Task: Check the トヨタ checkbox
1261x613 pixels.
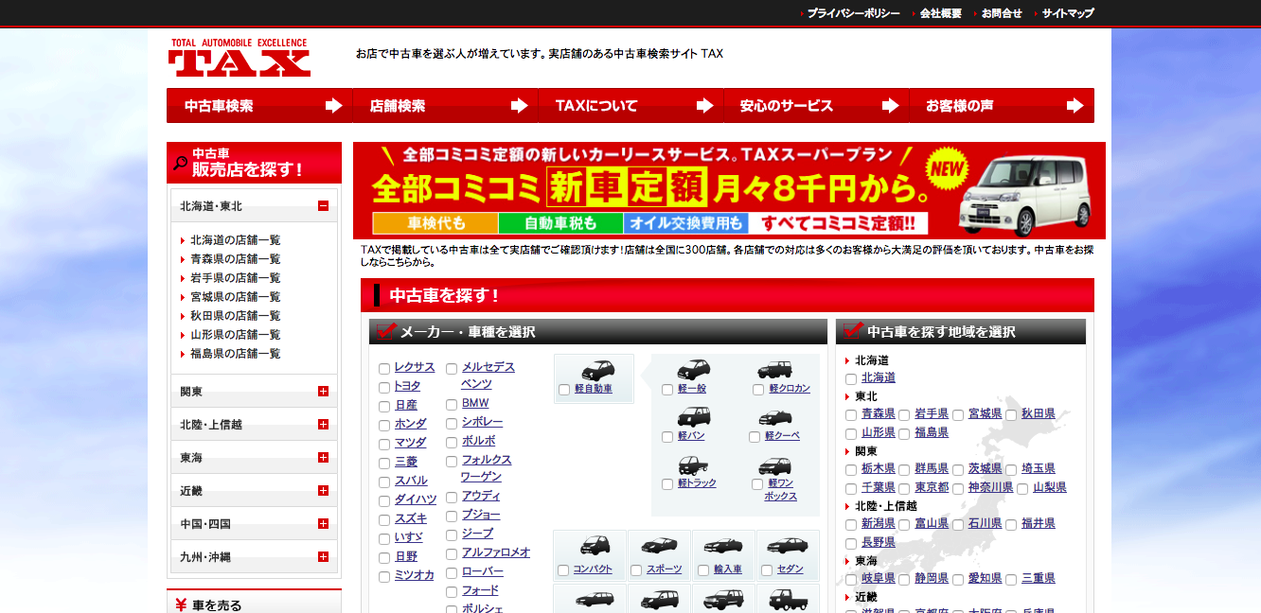Action: click(384, 388)
